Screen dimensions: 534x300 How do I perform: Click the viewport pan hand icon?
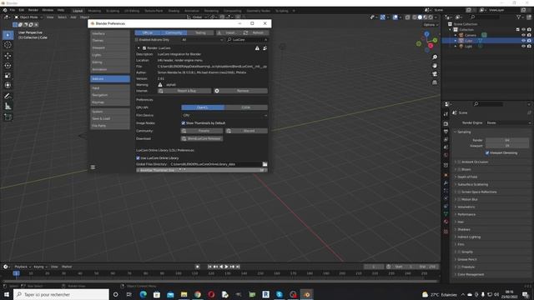[x=435, y=65]
